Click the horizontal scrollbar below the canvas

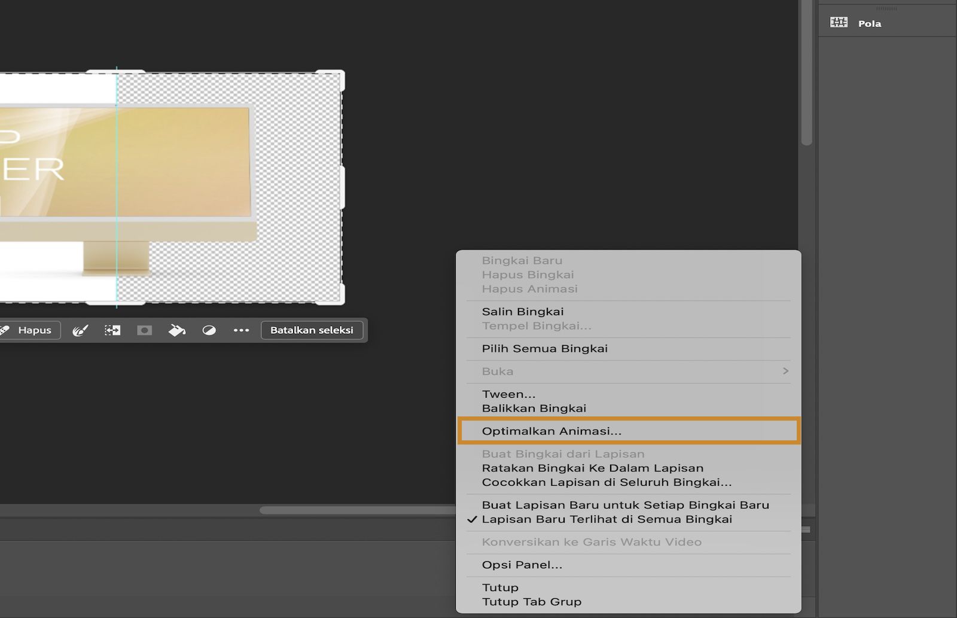coord(359,509)
